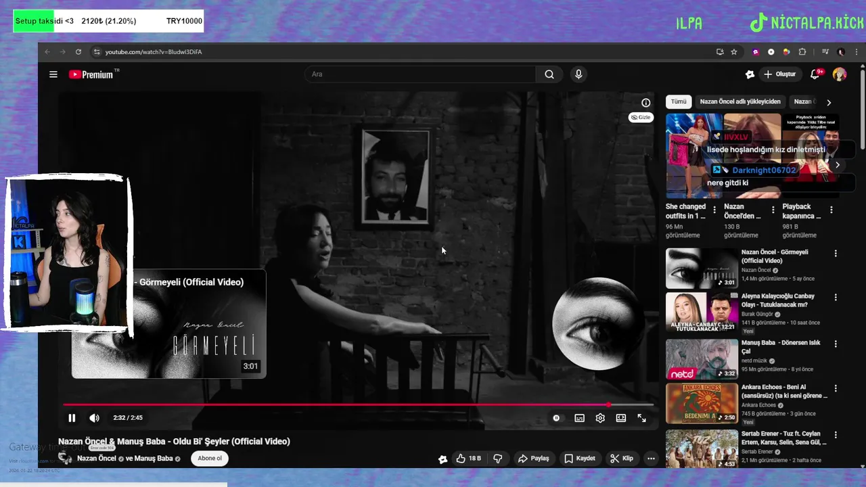
Task: Open options for Playback kapanınca short
Action: [x=831, y=210]
